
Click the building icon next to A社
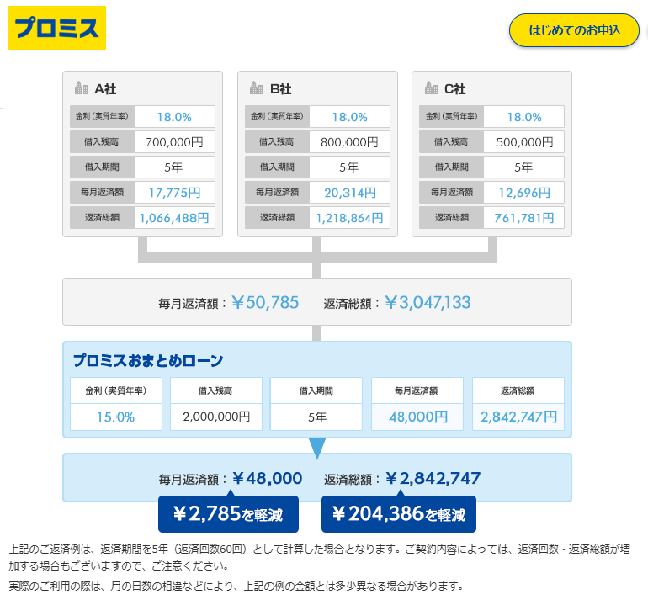[x=81, y=88]
